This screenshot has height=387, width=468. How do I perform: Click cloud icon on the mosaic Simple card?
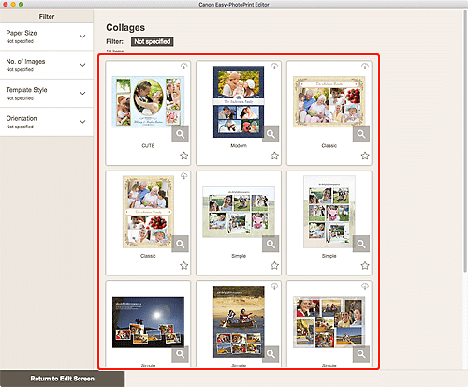tap(365, 286)
